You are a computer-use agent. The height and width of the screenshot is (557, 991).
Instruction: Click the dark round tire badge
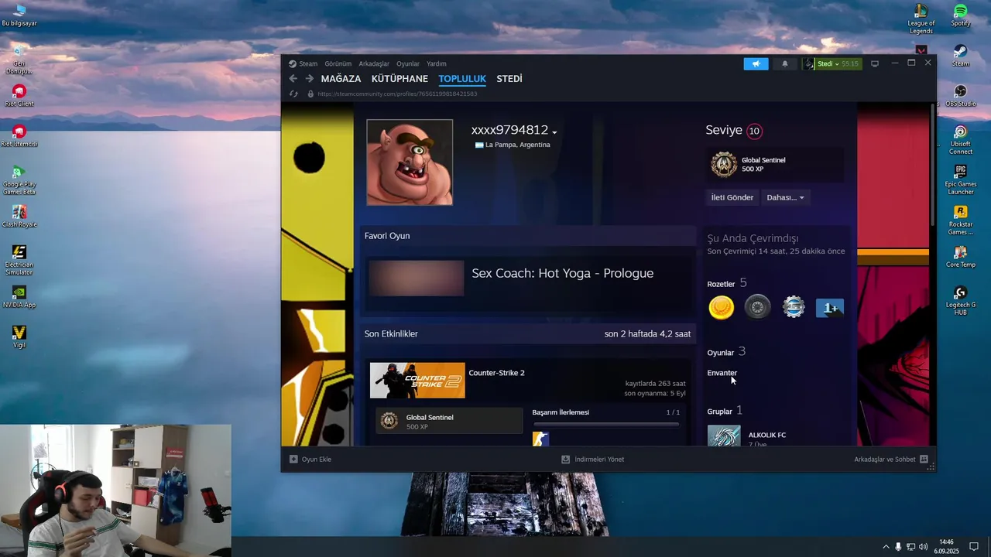[x=757, y=308]
